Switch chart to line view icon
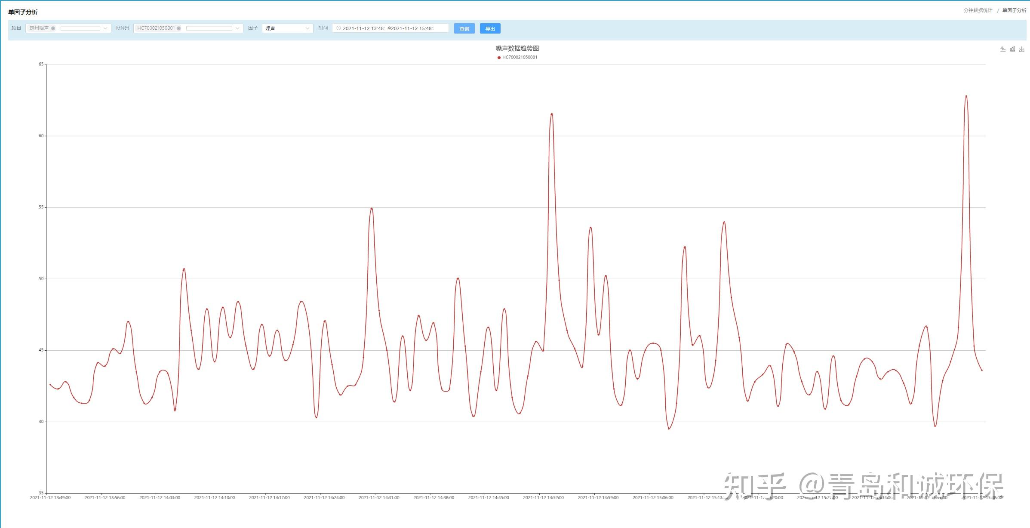 (1003, 49)
